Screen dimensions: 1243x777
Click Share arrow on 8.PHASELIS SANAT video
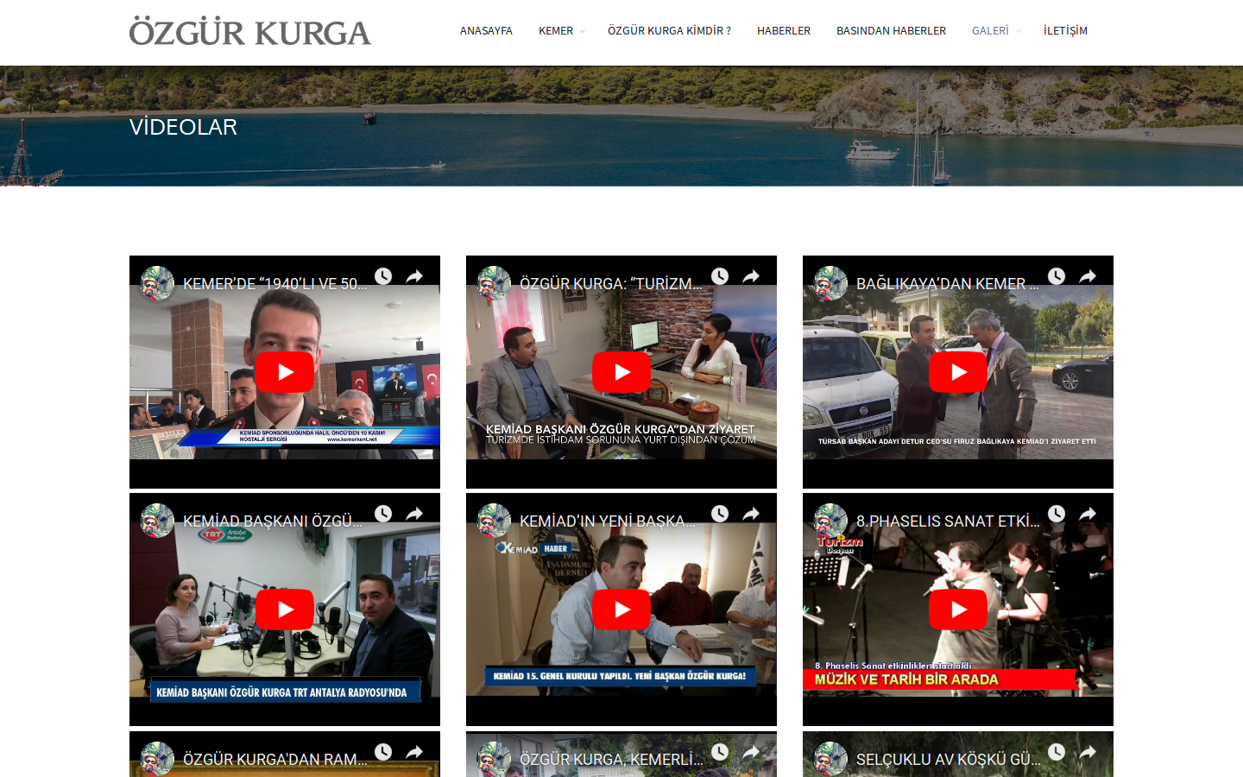1088,514
